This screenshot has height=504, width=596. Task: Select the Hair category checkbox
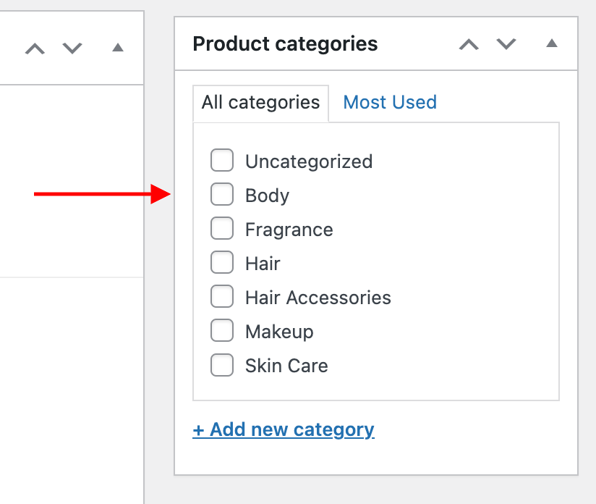(222, 263)
